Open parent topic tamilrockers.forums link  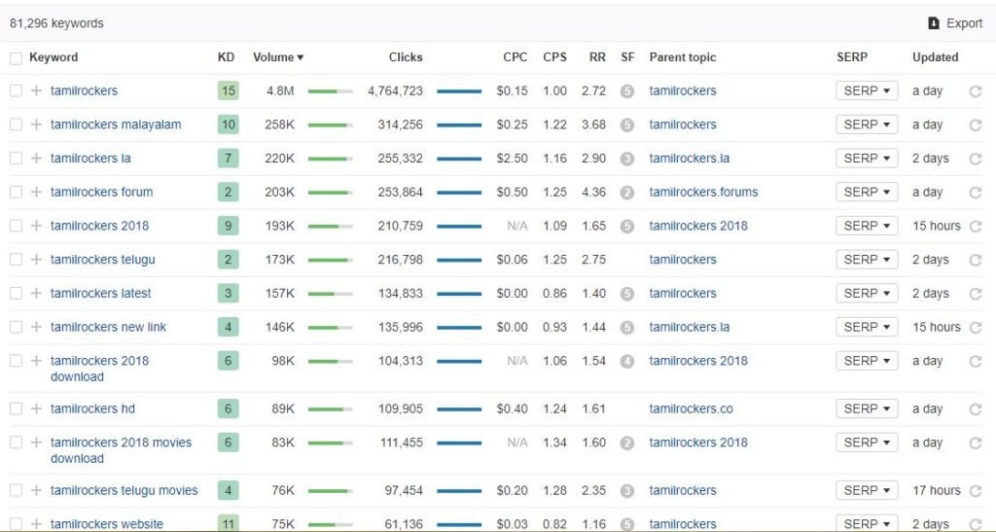point(703,192)
